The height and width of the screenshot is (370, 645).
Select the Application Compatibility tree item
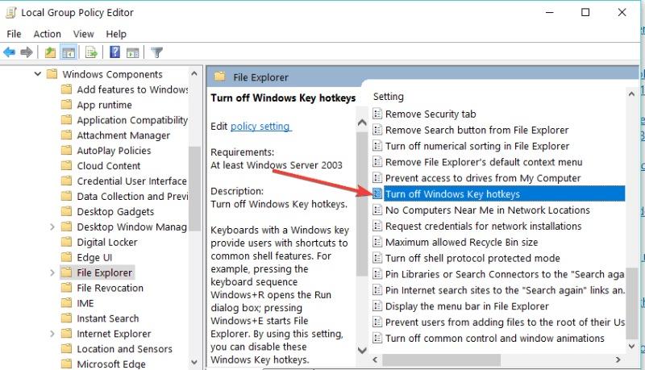[x=132, y=119]
